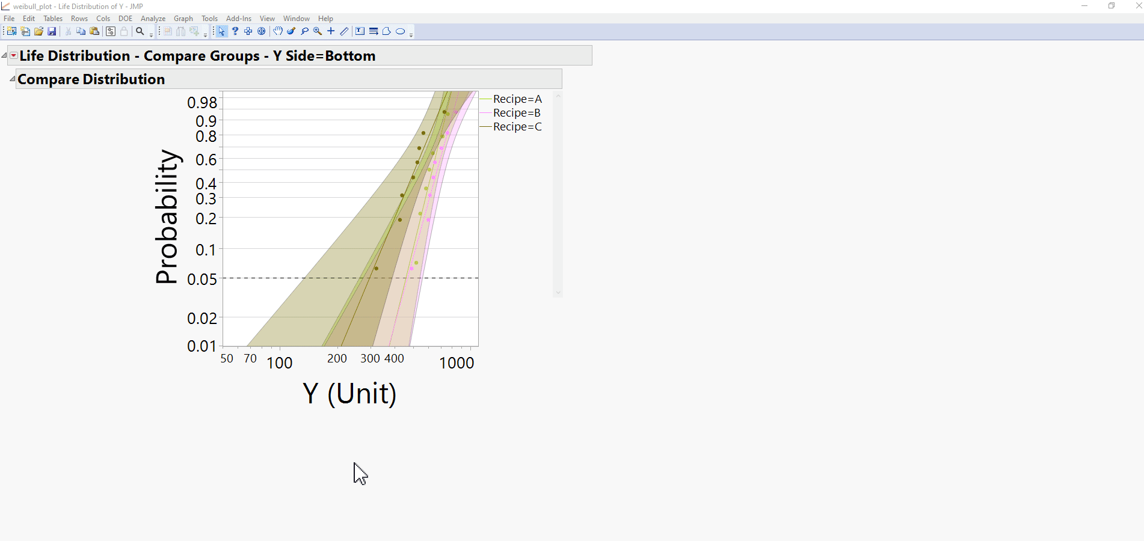Click the Paste toolbar button
1144x541 pixels.
(94, 31)
